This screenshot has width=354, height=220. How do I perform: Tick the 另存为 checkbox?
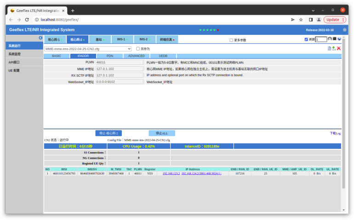coord(138,49)
